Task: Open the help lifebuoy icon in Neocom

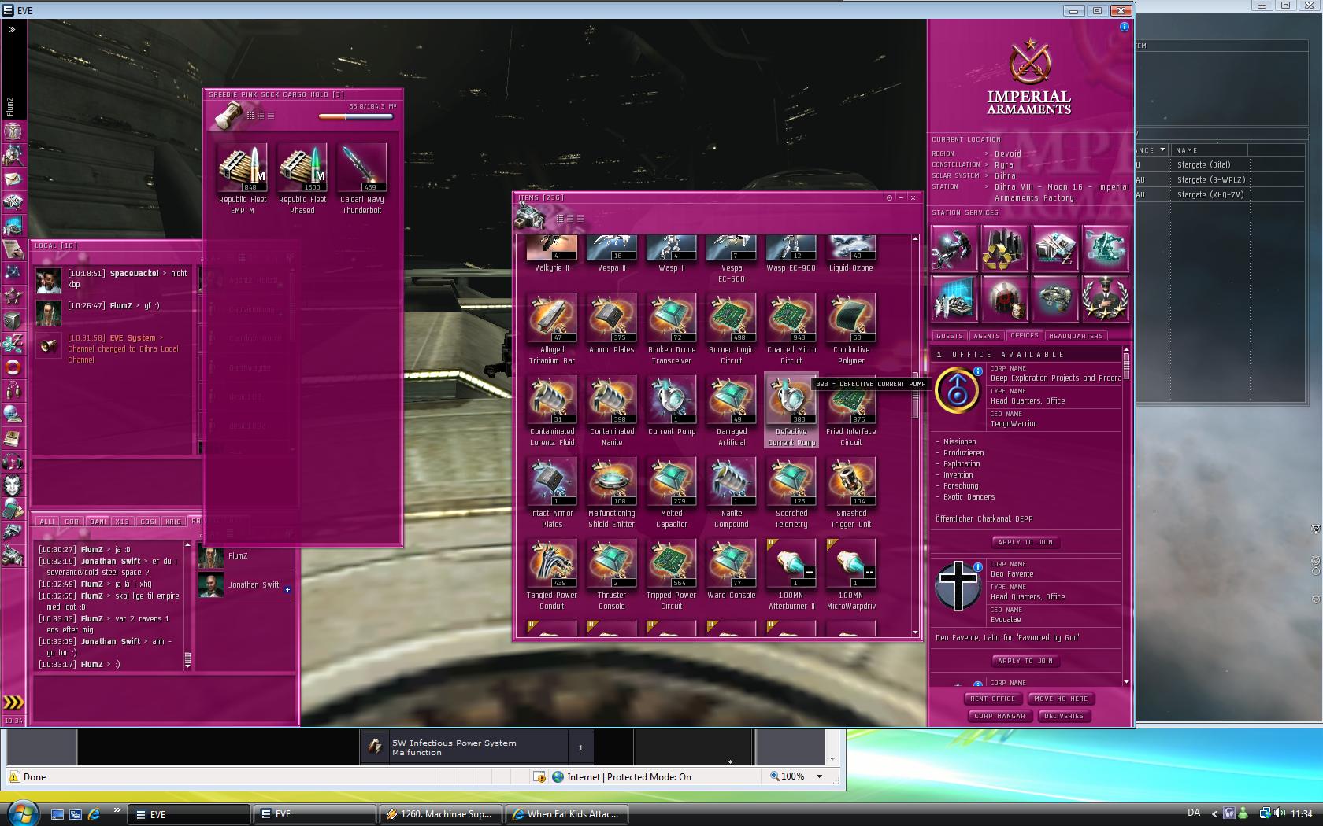Action: 13,367
